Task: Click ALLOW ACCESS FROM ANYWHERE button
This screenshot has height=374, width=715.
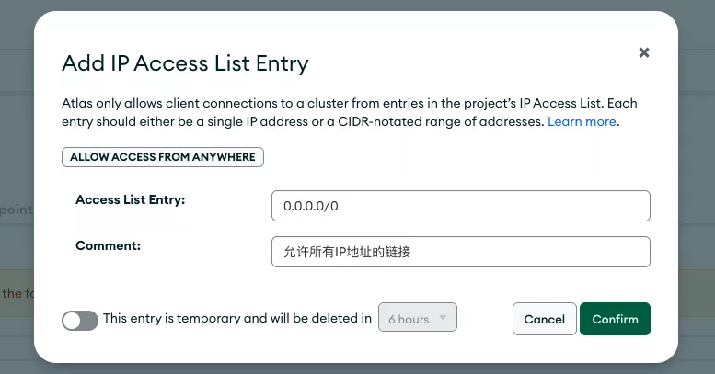Action: pyautogui.click(x=163, y=157)
